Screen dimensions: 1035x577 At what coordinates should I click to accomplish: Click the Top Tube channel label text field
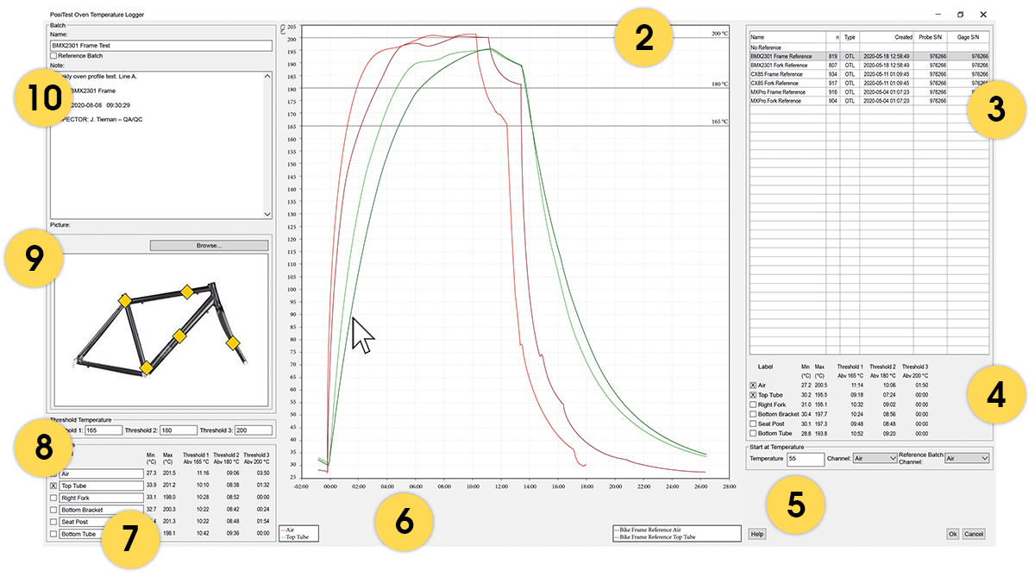coord(101,486)
